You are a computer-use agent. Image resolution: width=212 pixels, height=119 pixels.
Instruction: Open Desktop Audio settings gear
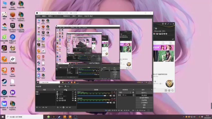(x=114, y=103)
